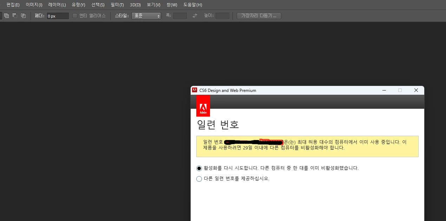446x221 pixels.
Task: Open the 도움말(H) menu
Action: (x=193, y=5)
